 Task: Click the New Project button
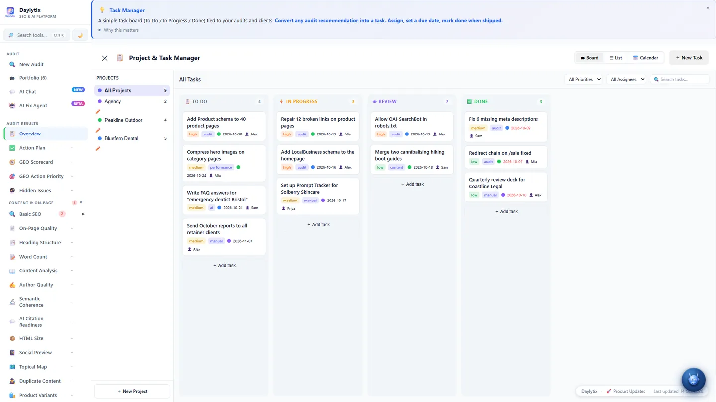tap(132, 391)
